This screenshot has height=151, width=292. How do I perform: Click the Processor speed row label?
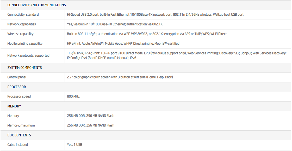[x=19, y=96]
